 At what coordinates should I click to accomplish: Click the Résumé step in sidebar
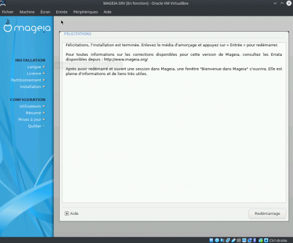pyautogui.click(x=33, y=113)
